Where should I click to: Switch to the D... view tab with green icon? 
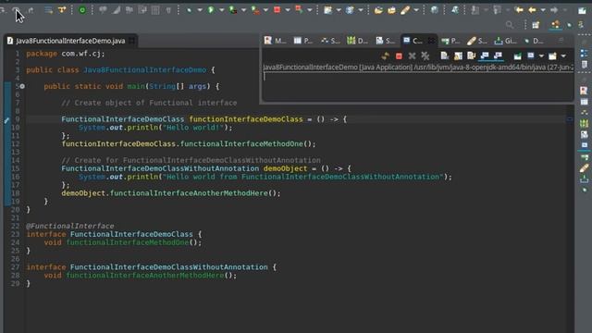click(357, 41)
